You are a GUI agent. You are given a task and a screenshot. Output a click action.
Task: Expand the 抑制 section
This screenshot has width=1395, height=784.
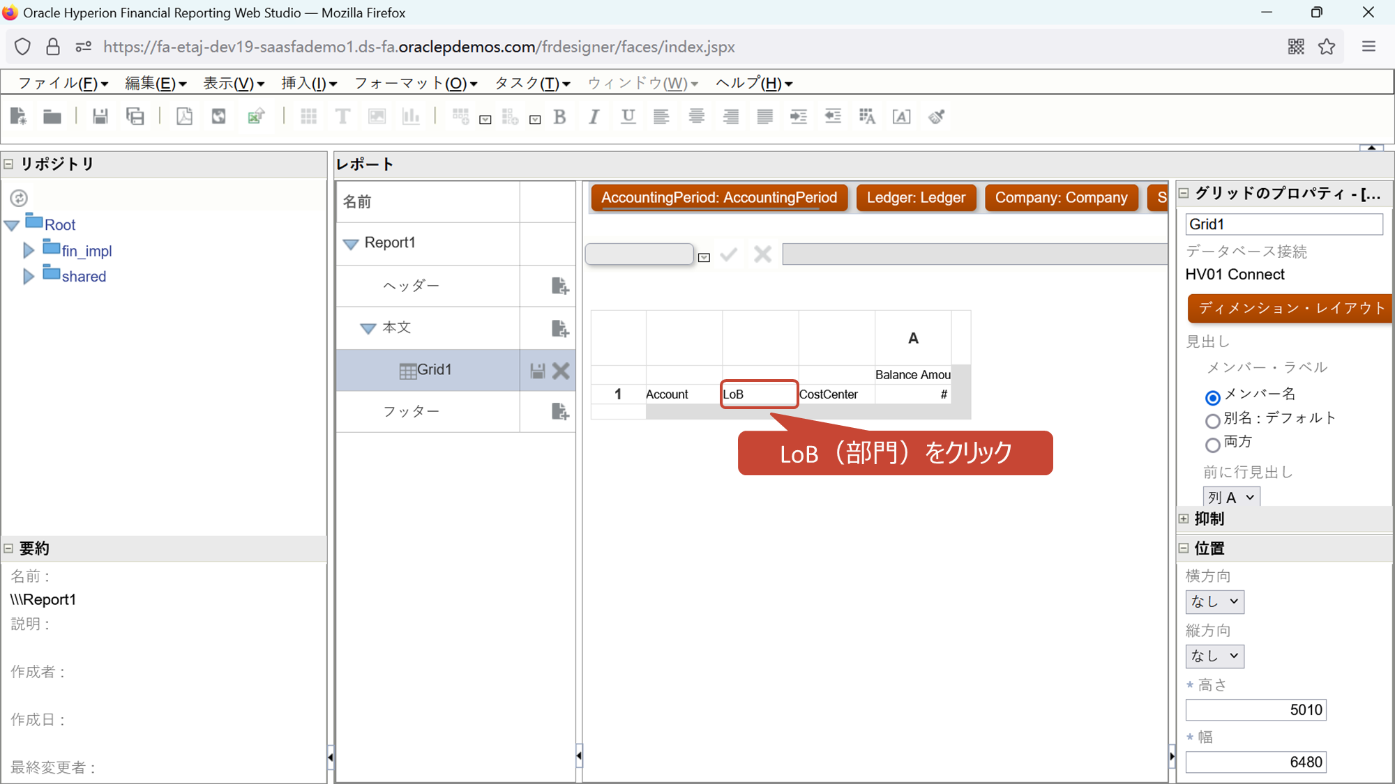pyautogui.click(x=1184, y=518)
